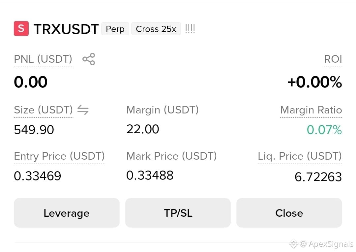Tap the Cross 25x margin mode tag

click(x=156, y=29)
